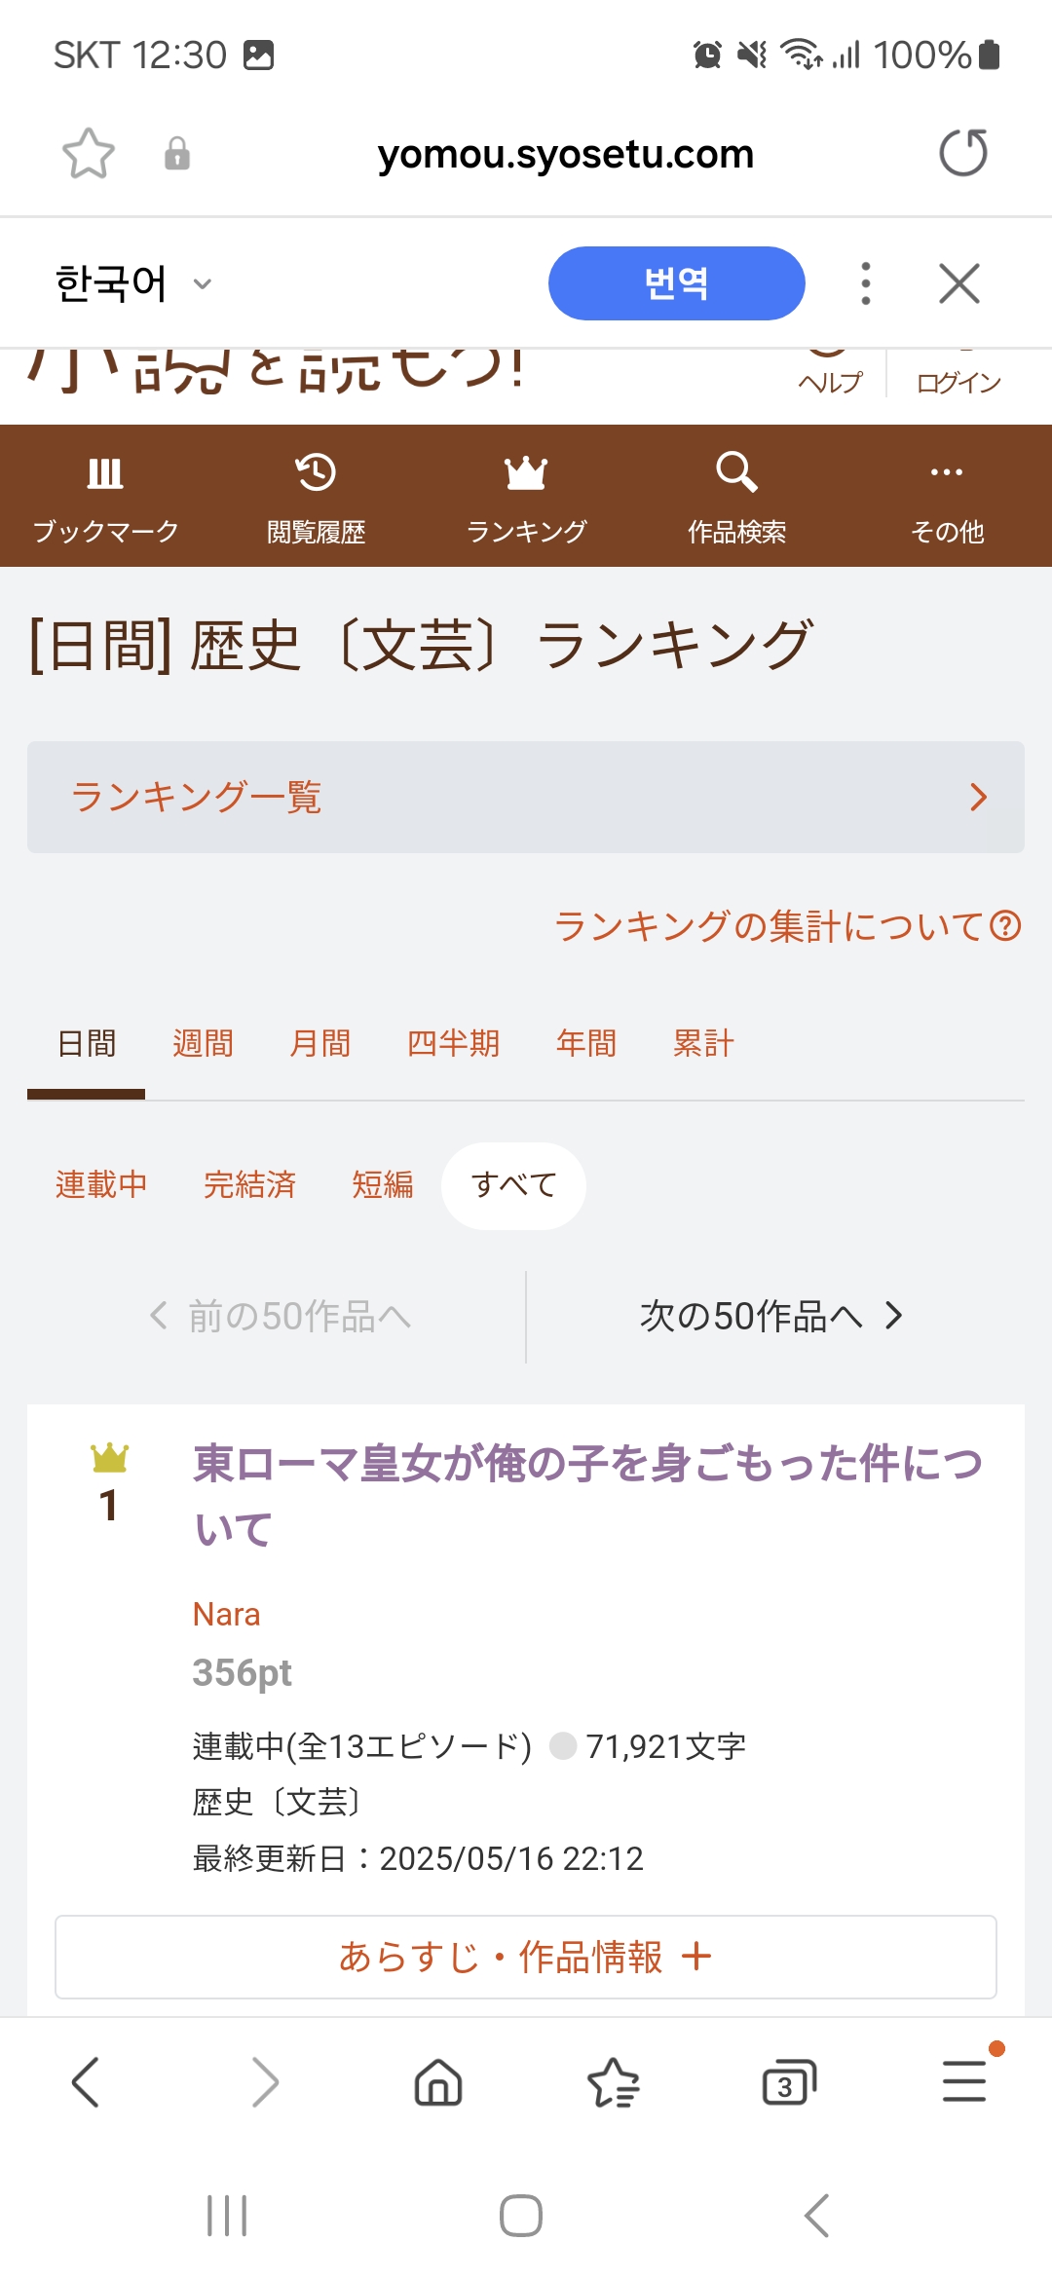
Task: Open the 한국어 language dropdown
Action: coord(133,283)
